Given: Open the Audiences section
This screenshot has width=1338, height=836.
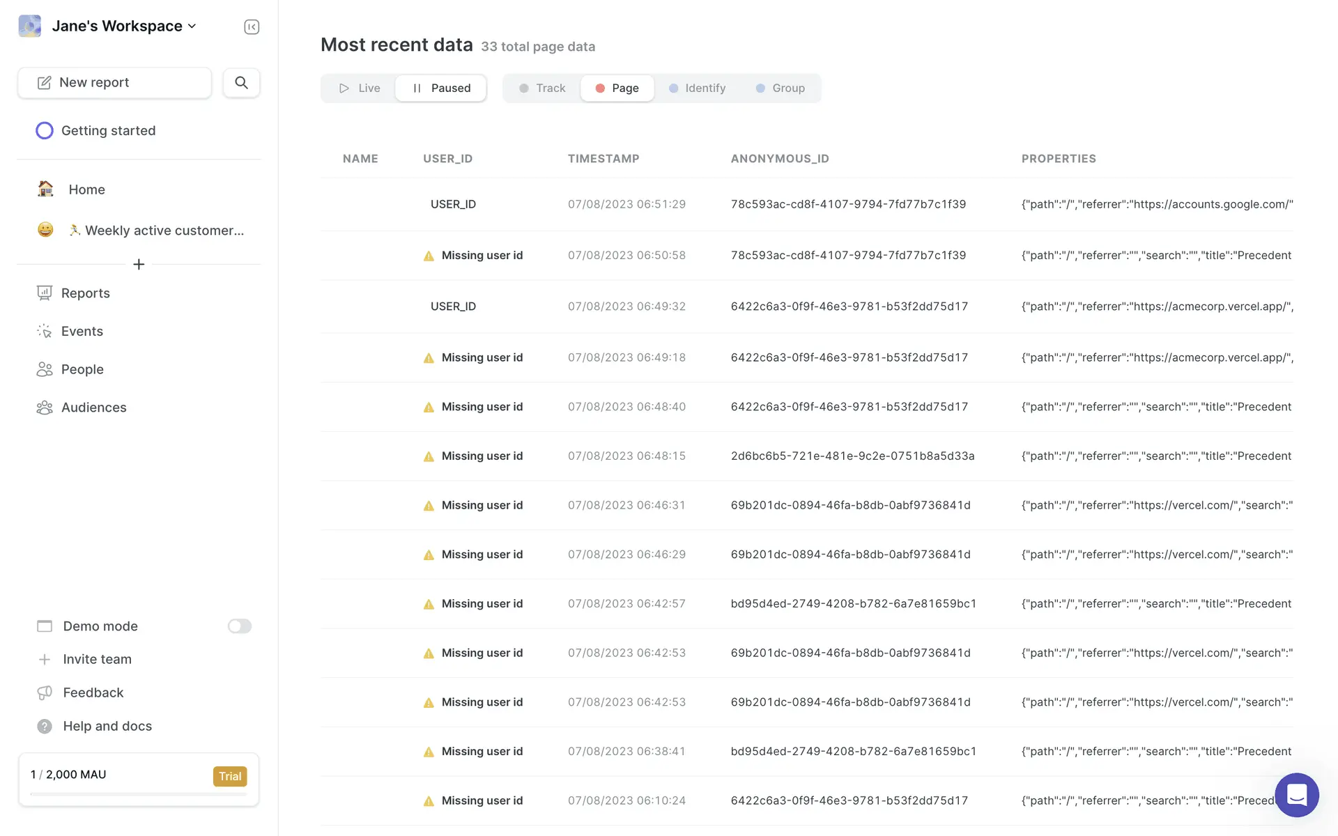Looking at the screenshot, I should (93, 408).
